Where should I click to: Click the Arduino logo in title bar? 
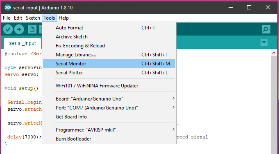point(8,8)
